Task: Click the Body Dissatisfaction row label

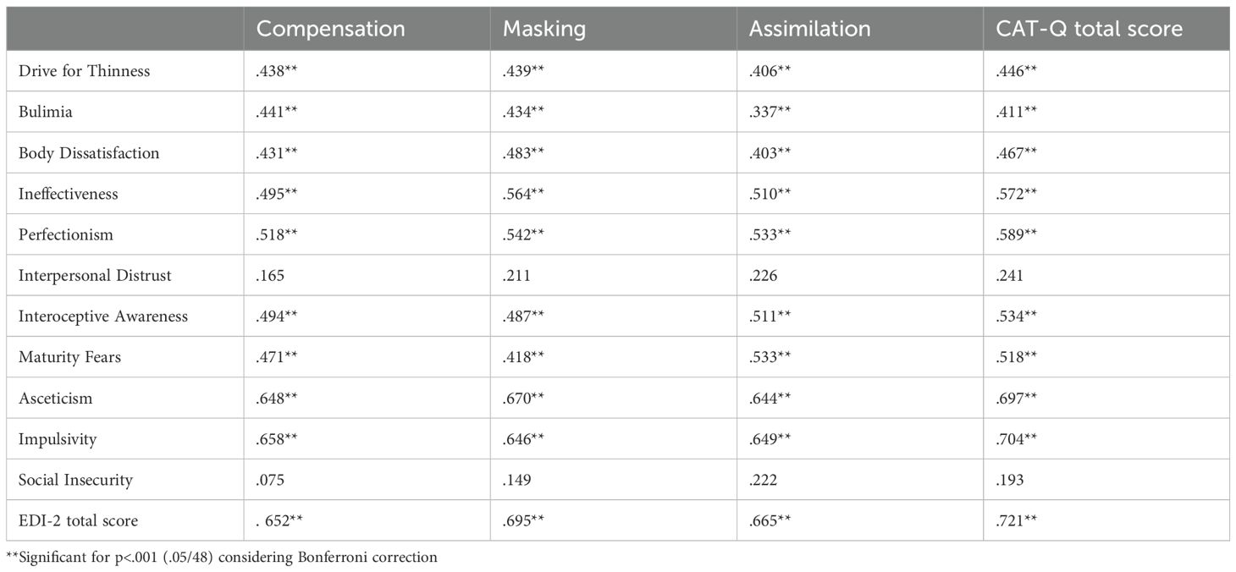Action: pos(89,153)
